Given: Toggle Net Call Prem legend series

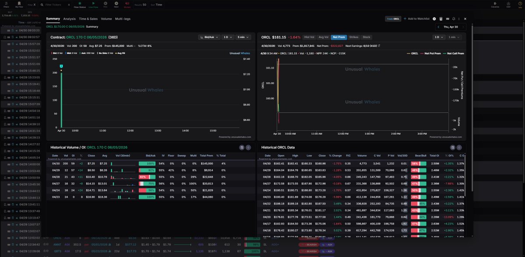Looking at the screenshot, I should click(453, 53).
